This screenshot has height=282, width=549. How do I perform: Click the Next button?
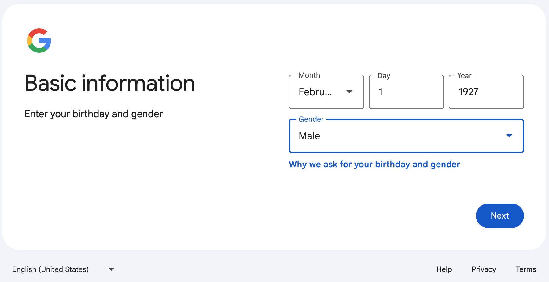(499, 216)
